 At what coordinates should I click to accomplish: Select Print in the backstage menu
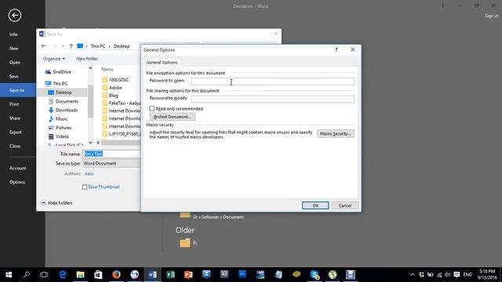coord(14,104)
